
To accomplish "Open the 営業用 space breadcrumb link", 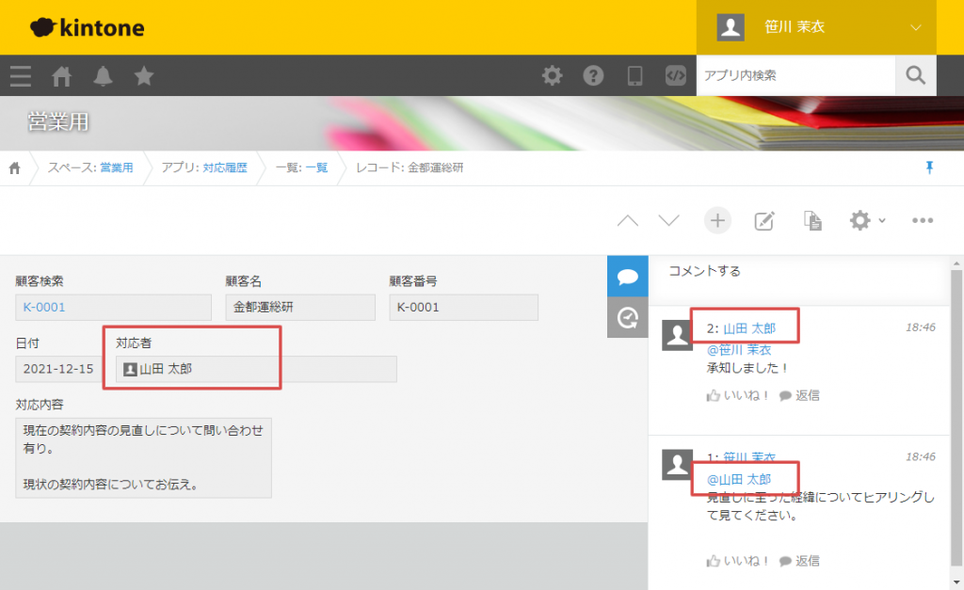I will coord(117,167).
